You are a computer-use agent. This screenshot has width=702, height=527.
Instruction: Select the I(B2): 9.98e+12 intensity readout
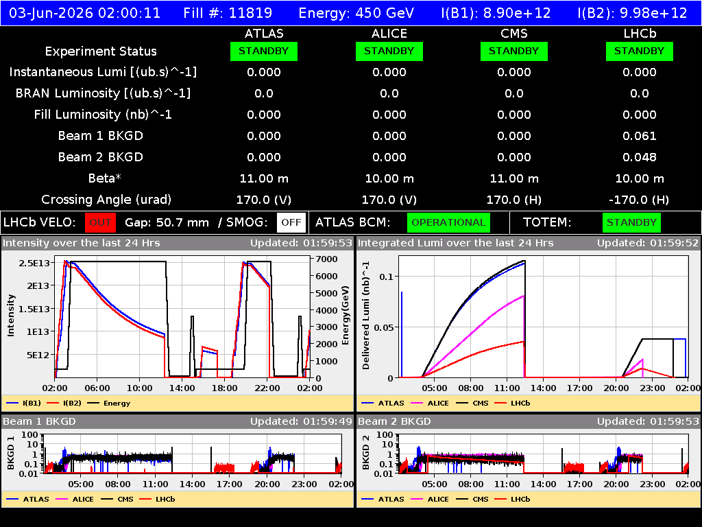(x=633, y=12)
